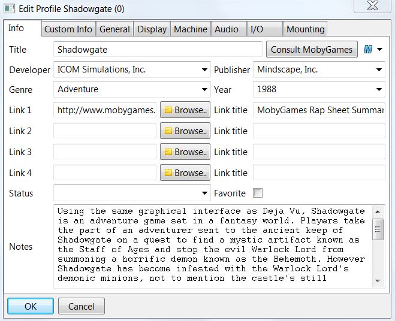Expand the Status dropdown
Viewport: 395px width, 321px height.
[x=204, y=193]
